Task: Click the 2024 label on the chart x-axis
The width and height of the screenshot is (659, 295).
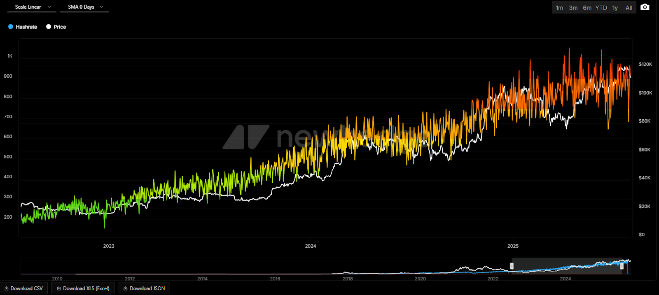Action: coord(311,246)
